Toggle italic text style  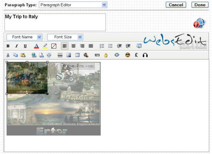pyautogui.click(x=17, y=46)
